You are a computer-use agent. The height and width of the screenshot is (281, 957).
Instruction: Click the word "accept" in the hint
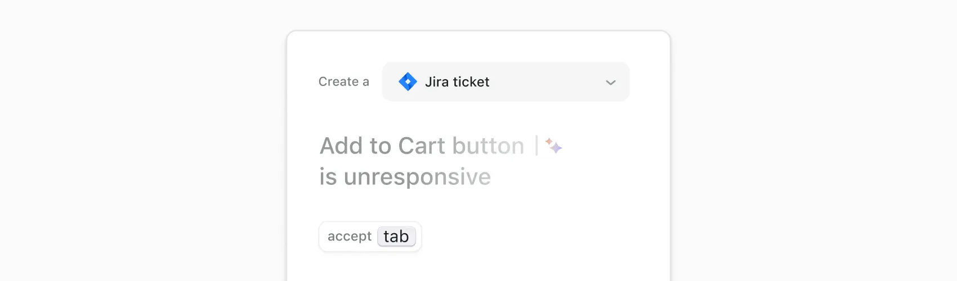coord(350,237)
